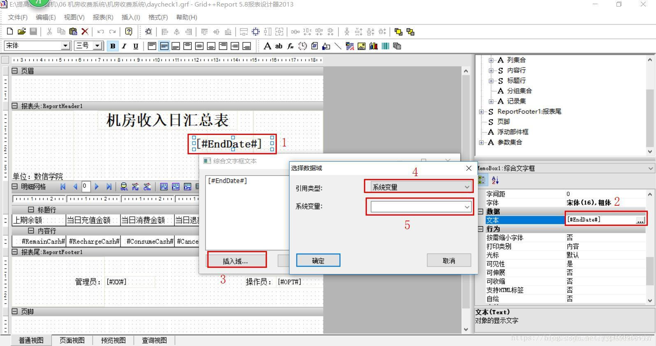Viewport: 656px width, 346px height.
Task: Select the 字体 property row
Action: [566, 203]
